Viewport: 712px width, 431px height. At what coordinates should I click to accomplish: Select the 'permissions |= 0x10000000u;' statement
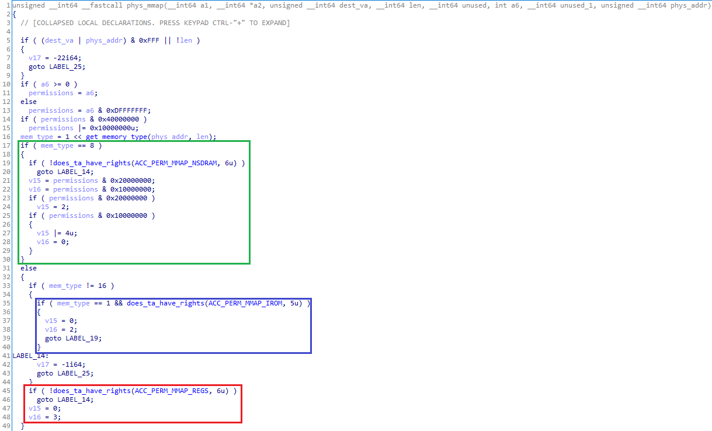(84, 128)
